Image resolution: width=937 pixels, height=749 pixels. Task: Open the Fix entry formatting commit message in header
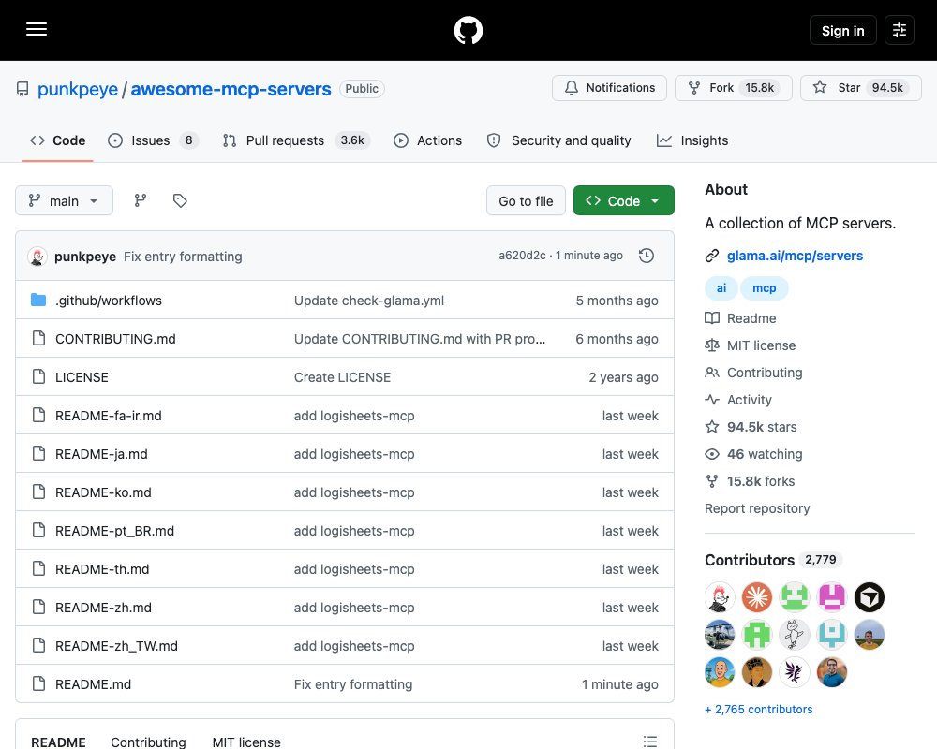pos(183,257)
